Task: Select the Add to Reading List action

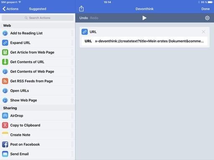Action: tap(38, 33)
